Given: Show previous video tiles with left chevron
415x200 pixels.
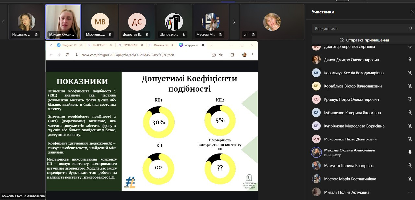Looking at the screenshot, I should pyautogui.click(x=3, y=22).
